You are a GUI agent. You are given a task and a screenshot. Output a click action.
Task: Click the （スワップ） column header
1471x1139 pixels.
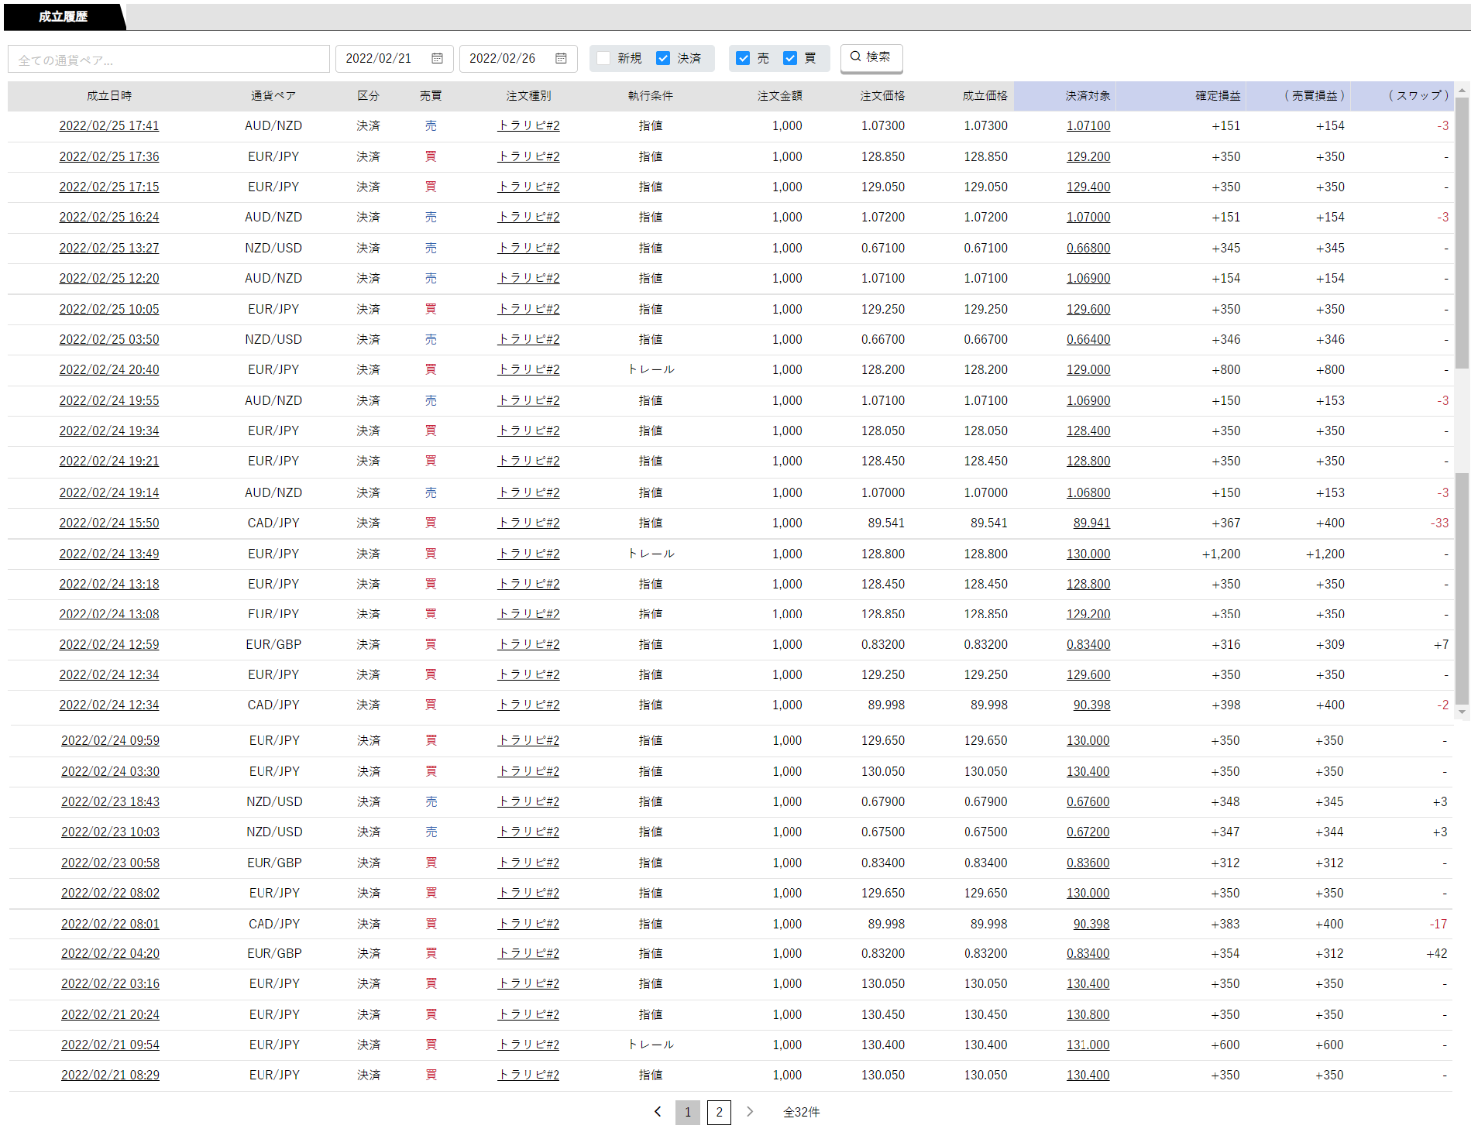tap(1418, 95)
